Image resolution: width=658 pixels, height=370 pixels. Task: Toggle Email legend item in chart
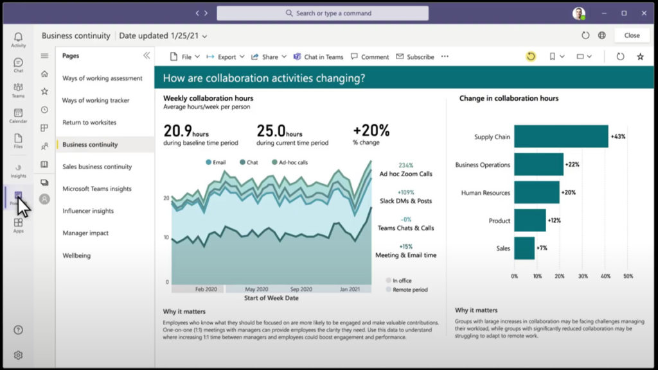pyautogui.click(x=216, y=162)
